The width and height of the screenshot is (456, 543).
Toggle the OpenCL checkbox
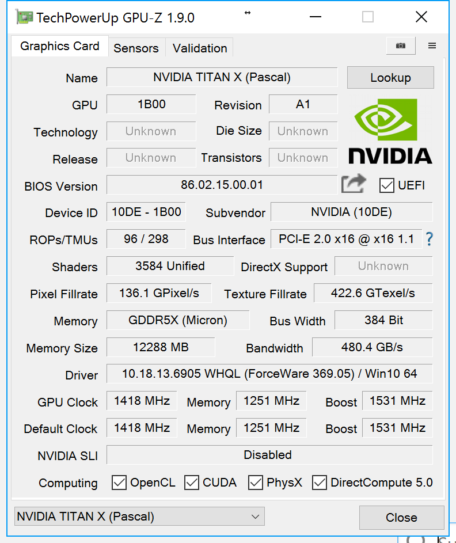[119, 483]
